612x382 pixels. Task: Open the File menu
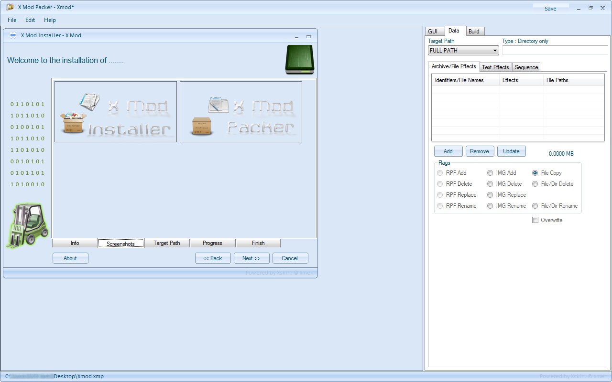[12, 20]
